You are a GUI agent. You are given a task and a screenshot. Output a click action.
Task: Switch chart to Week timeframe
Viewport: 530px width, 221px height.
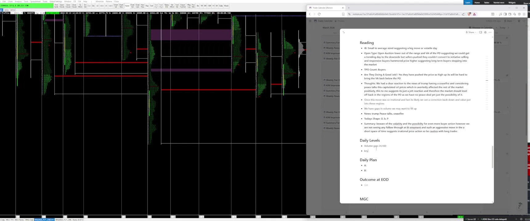pos(226,6)
